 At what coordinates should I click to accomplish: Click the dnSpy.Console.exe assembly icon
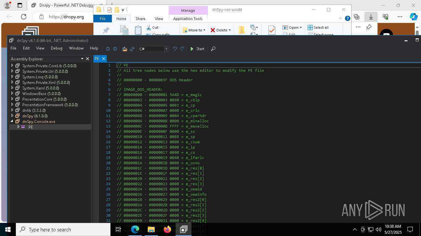coord(18,121)
